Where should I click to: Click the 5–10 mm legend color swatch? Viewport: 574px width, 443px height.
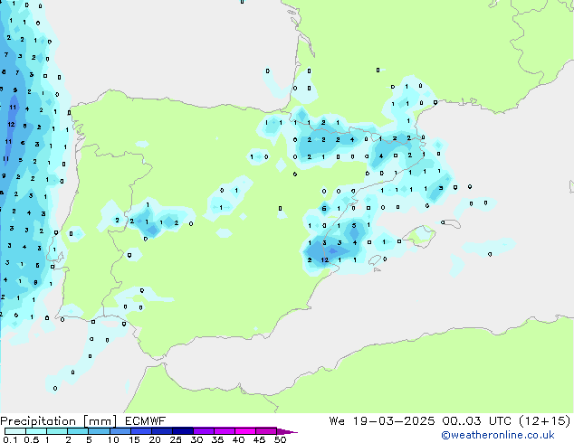click(x=99, y=431)
